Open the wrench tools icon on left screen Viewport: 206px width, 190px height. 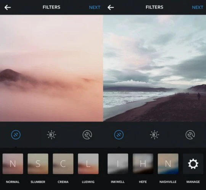(x=87, y=135)
